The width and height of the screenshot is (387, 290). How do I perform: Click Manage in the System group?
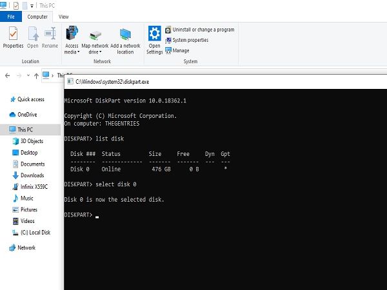(x=177, y=50)
